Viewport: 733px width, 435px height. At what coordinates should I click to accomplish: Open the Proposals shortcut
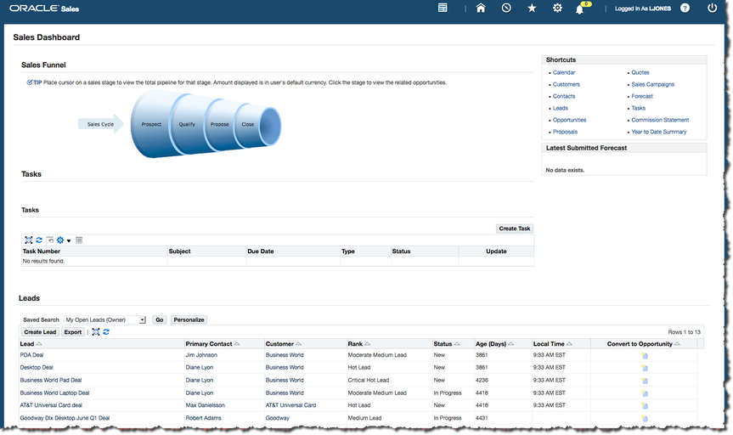565,132
